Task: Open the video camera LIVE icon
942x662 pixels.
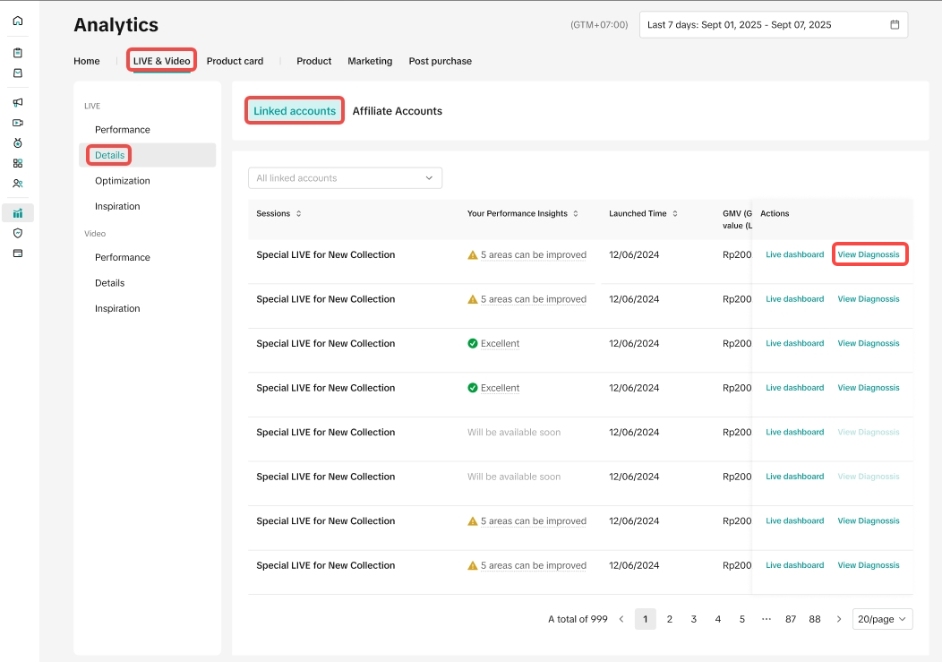Action: (18, 123)
